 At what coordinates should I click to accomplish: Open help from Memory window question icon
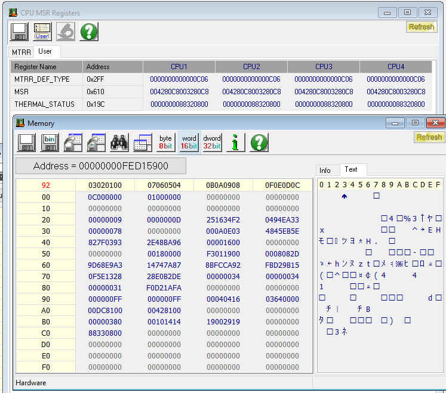pos(259,142)
